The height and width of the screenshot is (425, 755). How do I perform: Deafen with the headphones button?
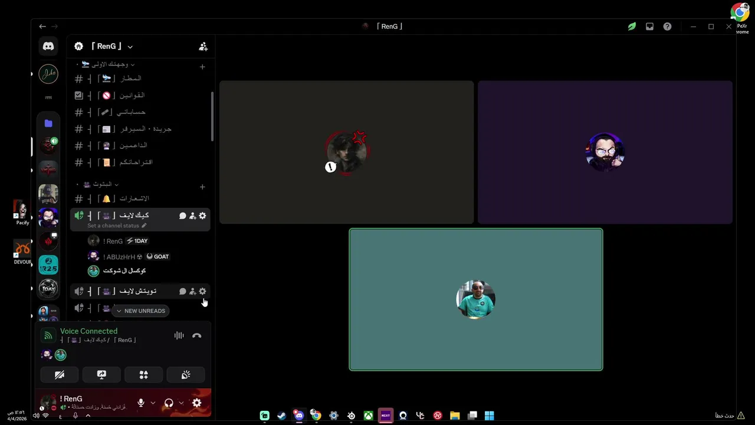[x=169, y=403]
